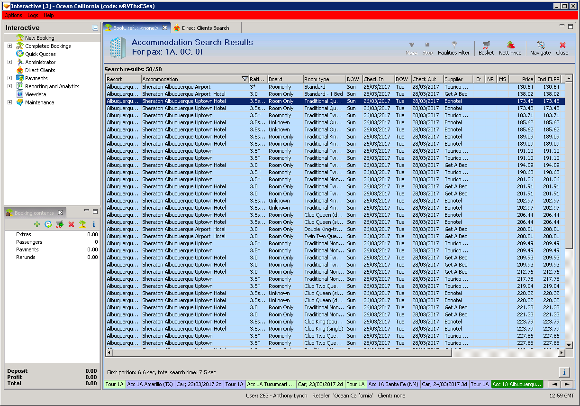
Task: Sort results by Price column header
Action: (522, 79)
